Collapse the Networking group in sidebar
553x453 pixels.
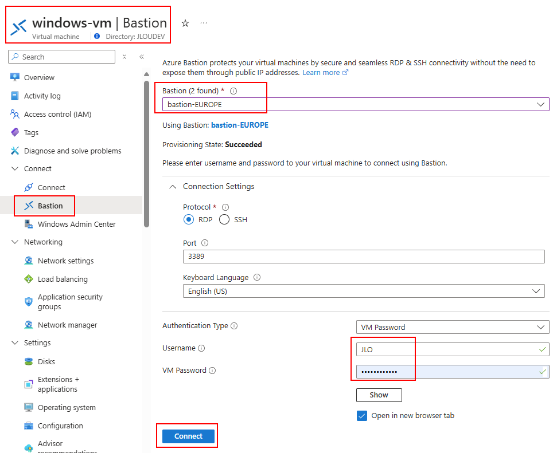pos(15,242)
